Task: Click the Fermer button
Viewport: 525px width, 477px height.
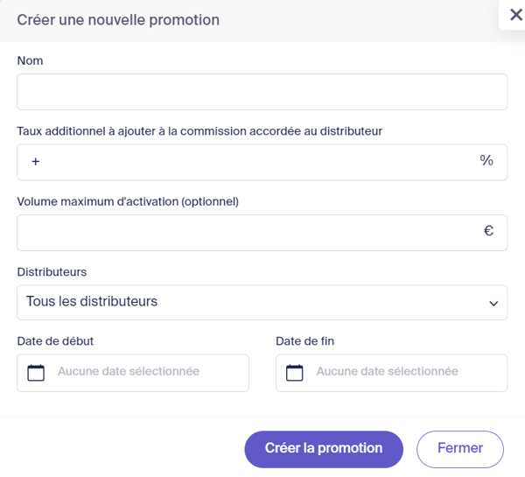Action: pyautogui.click(x=460, y=449)
